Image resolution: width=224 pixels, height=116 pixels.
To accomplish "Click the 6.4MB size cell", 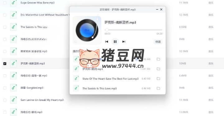I will 183,76.
